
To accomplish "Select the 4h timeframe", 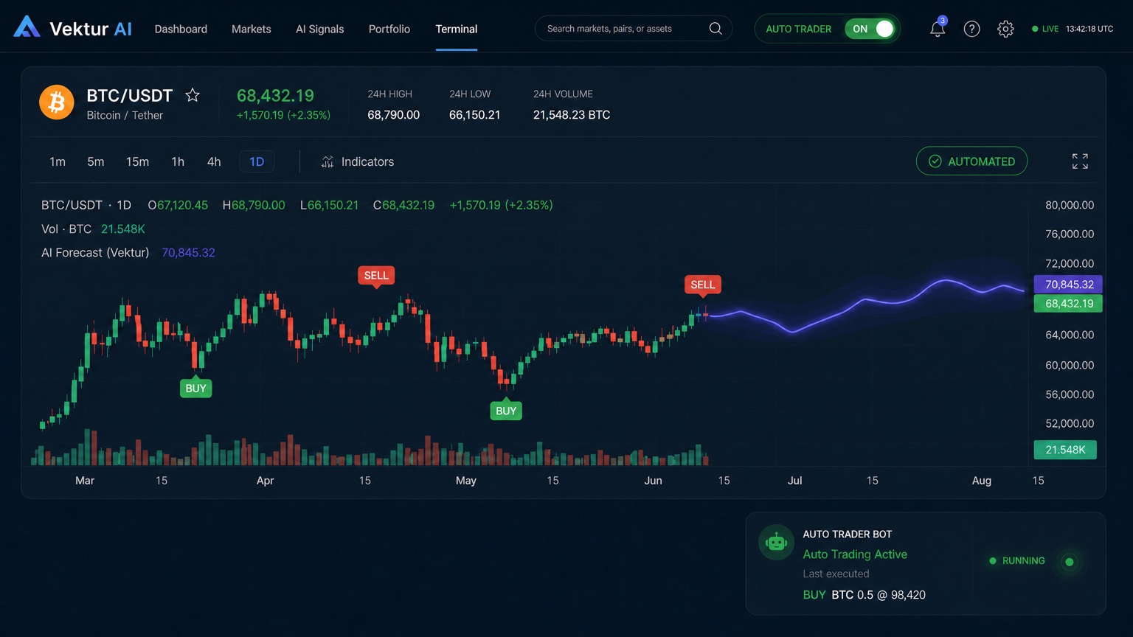I will [214, 161].
